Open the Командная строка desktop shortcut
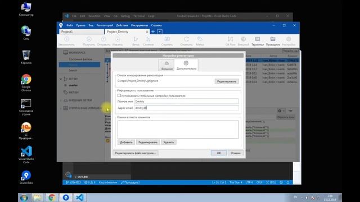This screenshot has width=360, height=202. (x=26, y=107)
